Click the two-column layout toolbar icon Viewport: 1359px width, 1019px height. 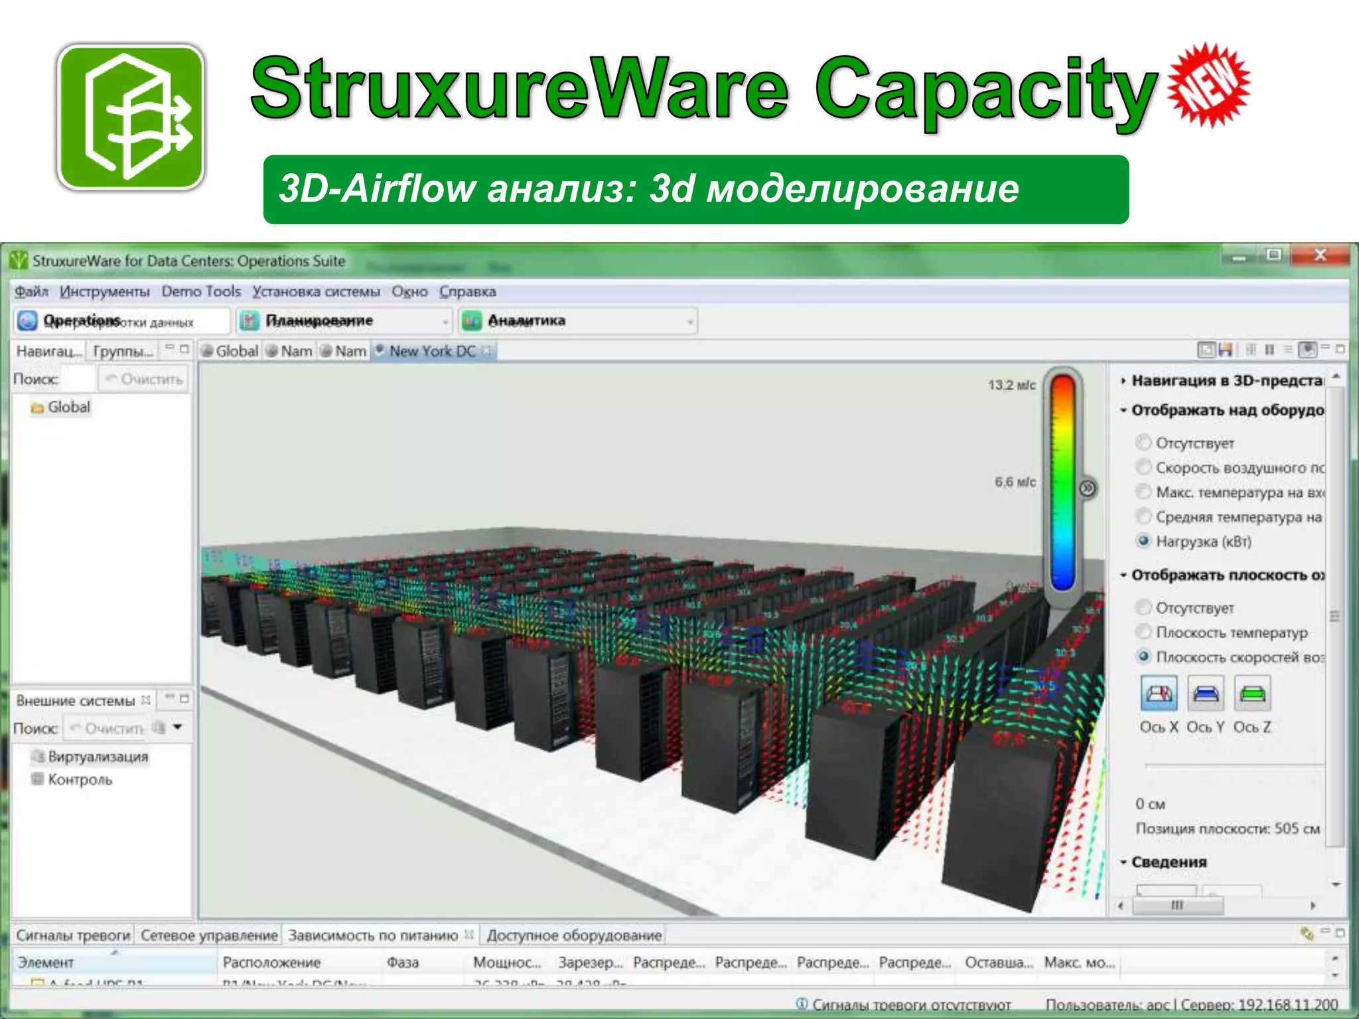coord(1269,350)
